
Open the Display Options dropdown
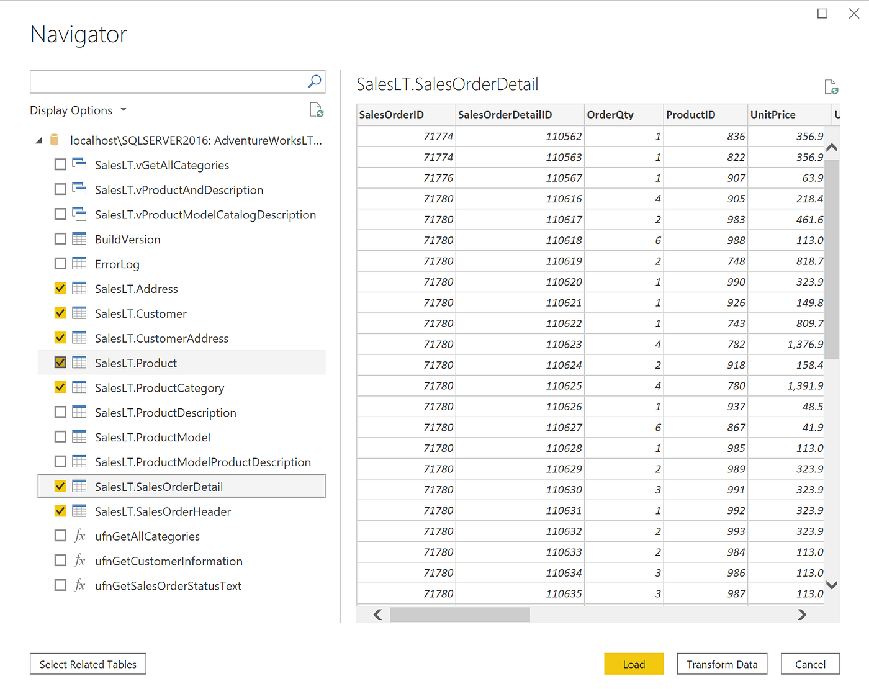pos(78,110)
